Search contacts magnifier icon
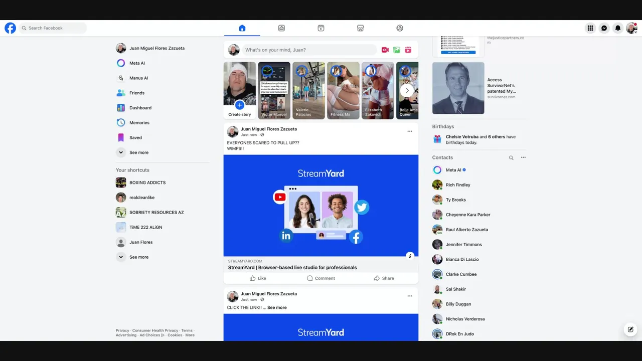 (511, 157)
